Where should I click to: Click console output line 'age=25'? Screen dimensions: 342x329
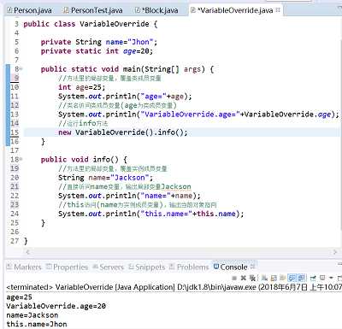tap(19, 297)
